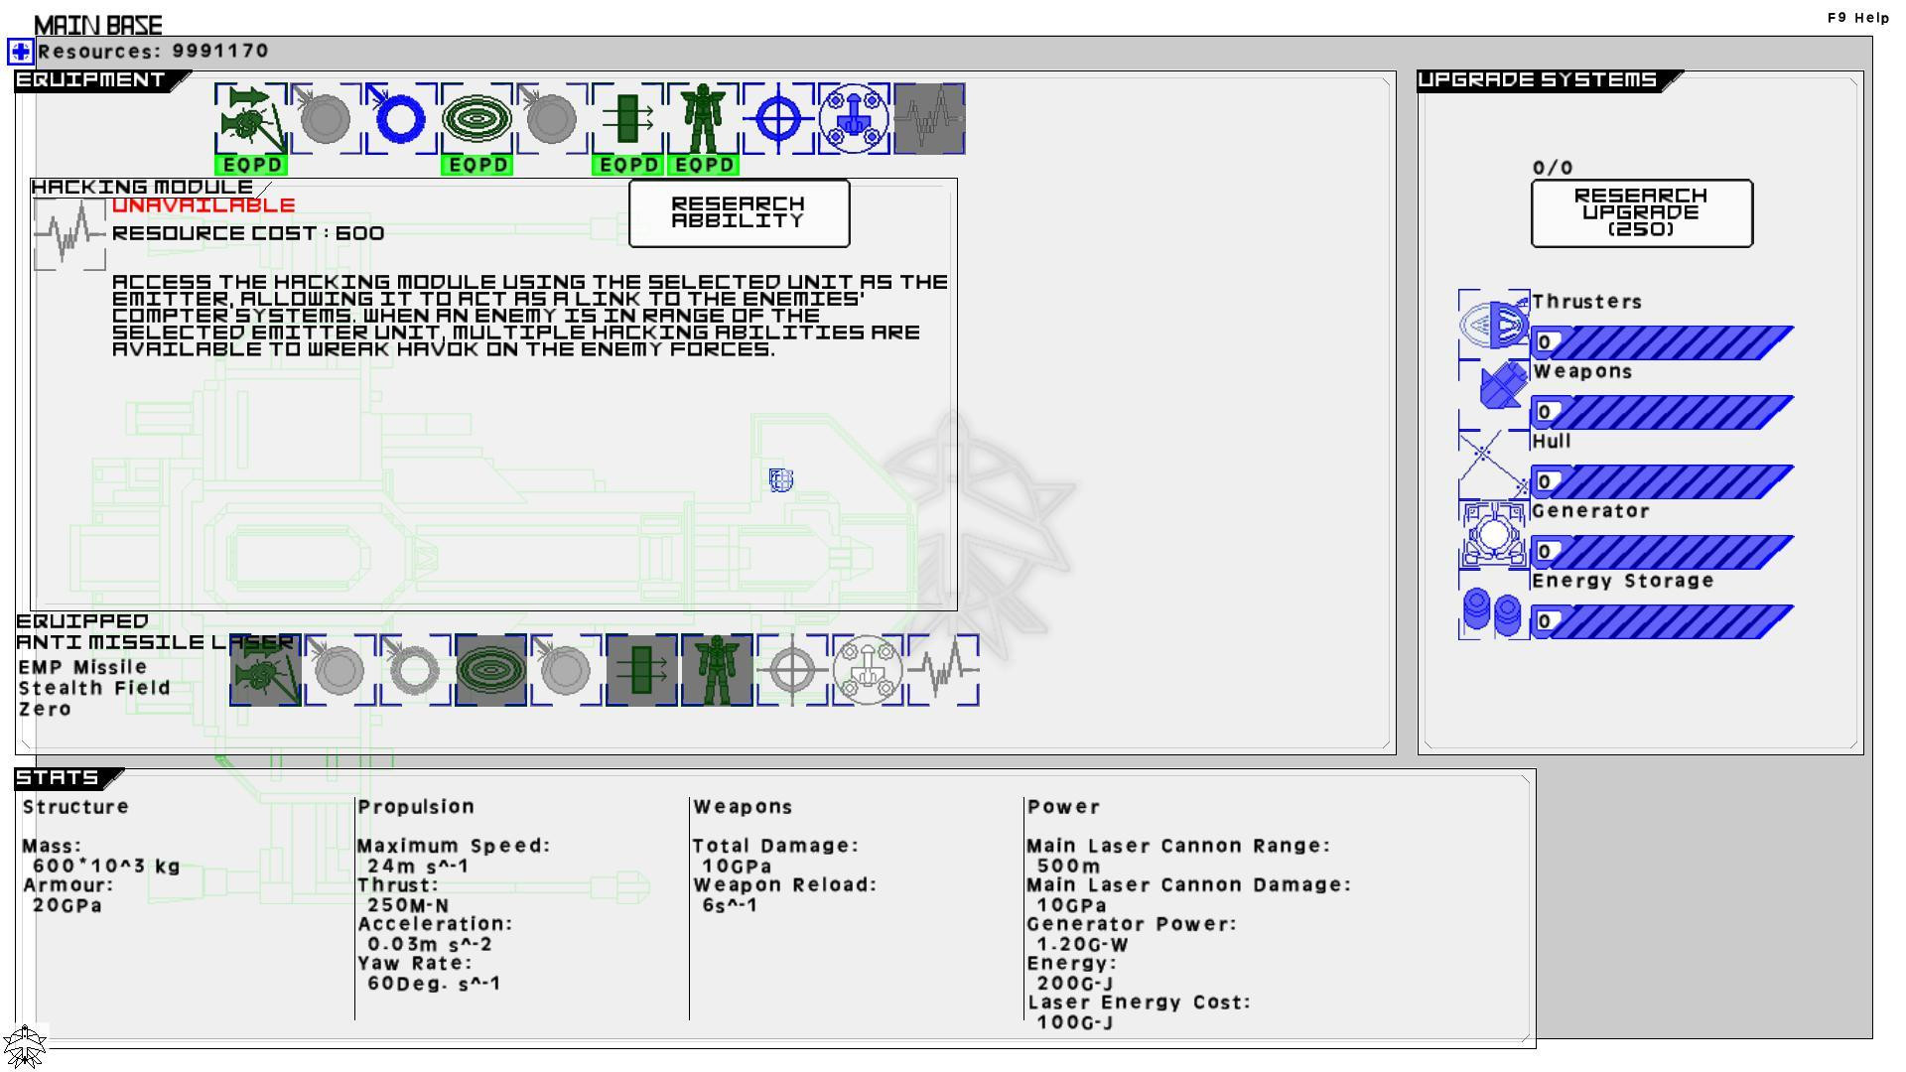
Task: Click the star emblem logo in the corner
Action: click(24, 1046)
